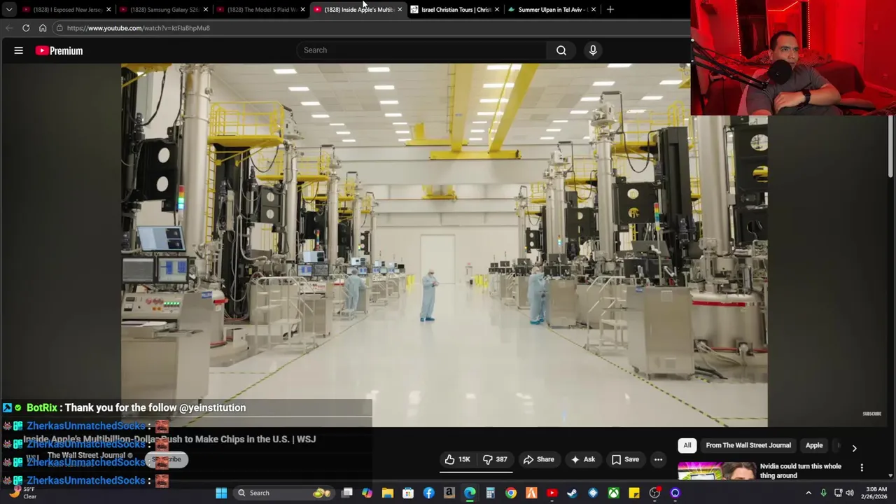
Task: Open the browser tab search dropdown arrow
Action: pos(8,10)
